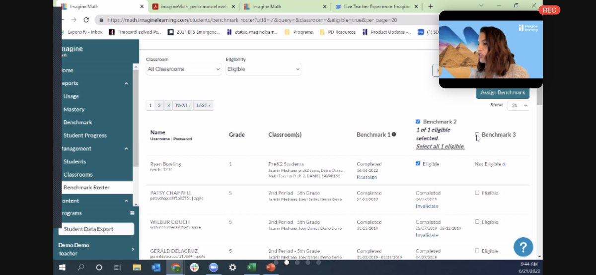Open Excel from taskbar
Viewport: 596px width, 275px height.
[x=252, y=267]
